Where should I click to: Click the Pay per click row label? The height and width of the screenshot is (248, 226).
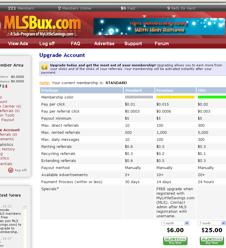(x=53, y=104)
